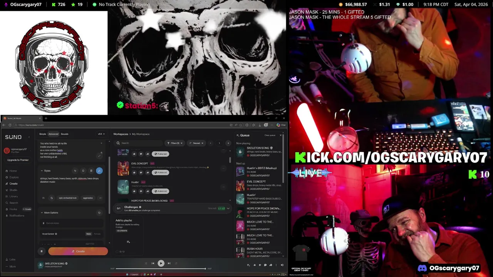Click the Exclude styles input field

point(72,223)
